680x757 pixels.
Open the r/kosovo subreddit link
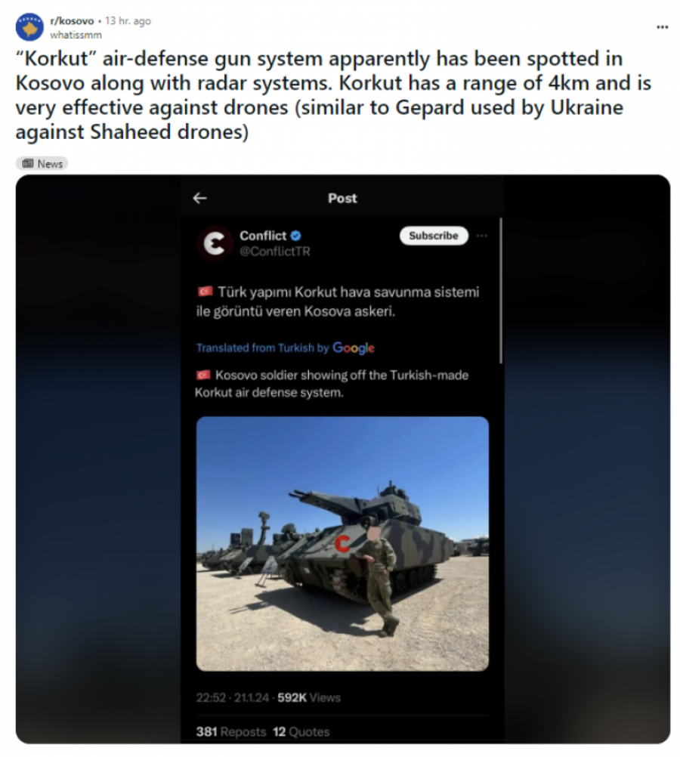[x=72, y=21]
